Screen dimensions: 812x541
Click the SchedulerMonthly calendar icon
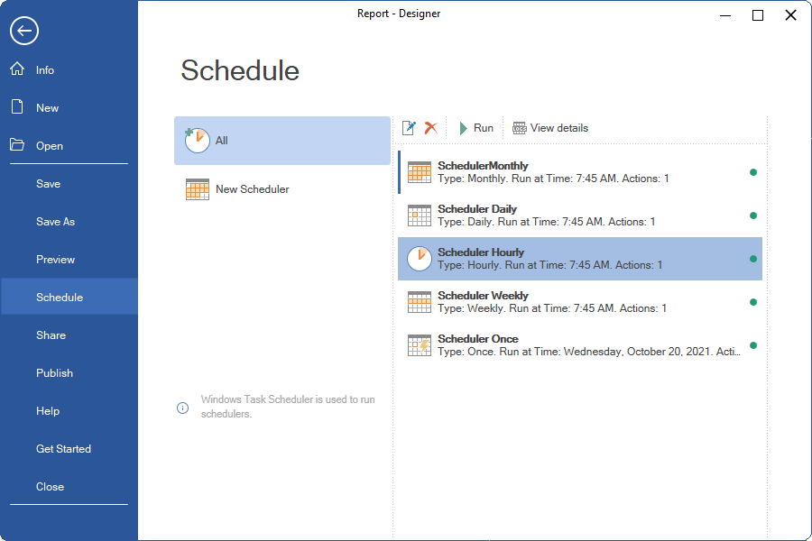419,172
